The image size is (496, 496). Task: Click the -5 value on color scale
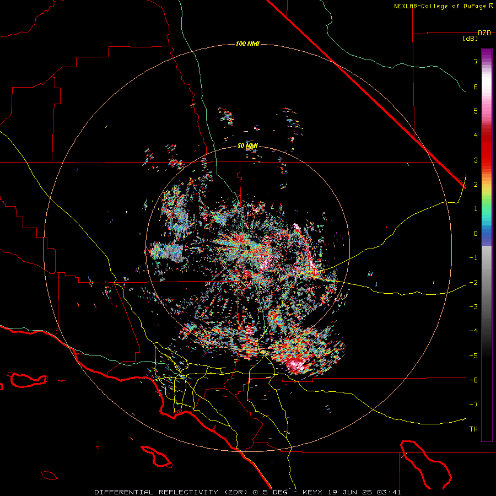[x=473, y=356]
